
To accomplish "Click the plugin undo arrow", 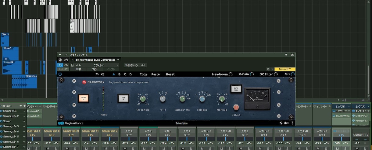I will (x=97, y=74).
